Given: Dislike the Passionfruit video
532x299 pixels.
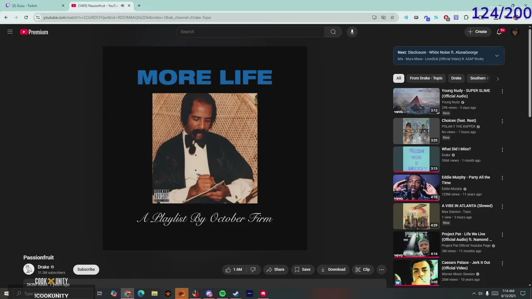Looking at the screenshot, I should pos(253,270).
